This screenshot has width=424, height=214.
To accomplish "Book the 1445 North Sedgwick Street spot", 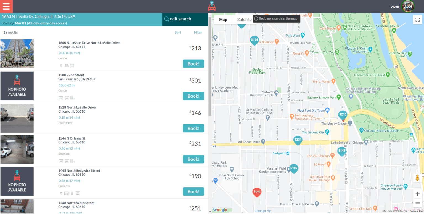I will (x=194, y=191).
